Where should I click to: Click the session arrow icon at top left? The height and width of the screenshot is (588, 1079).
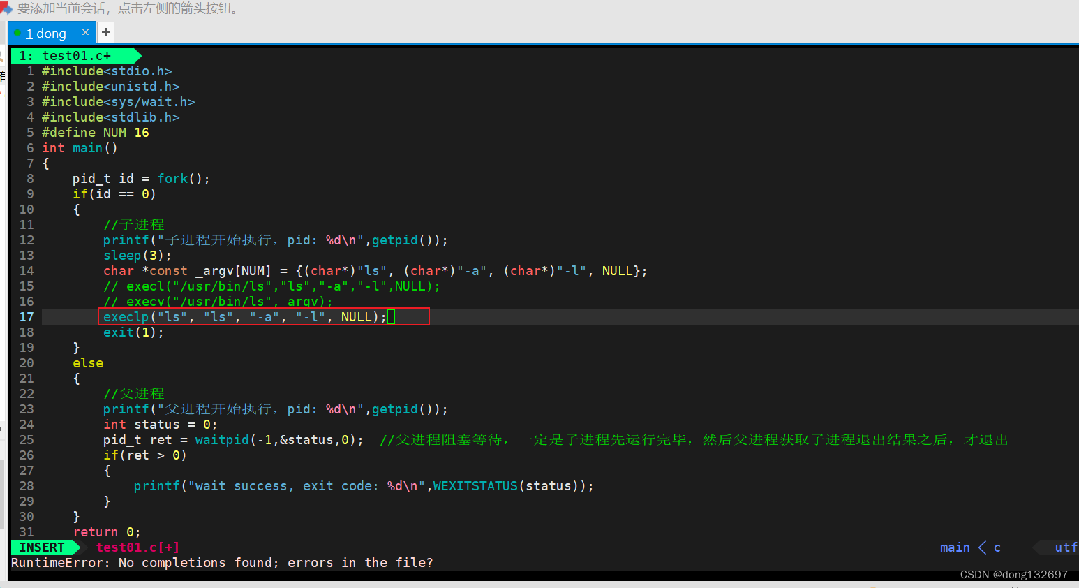click(x=6, y=8)
